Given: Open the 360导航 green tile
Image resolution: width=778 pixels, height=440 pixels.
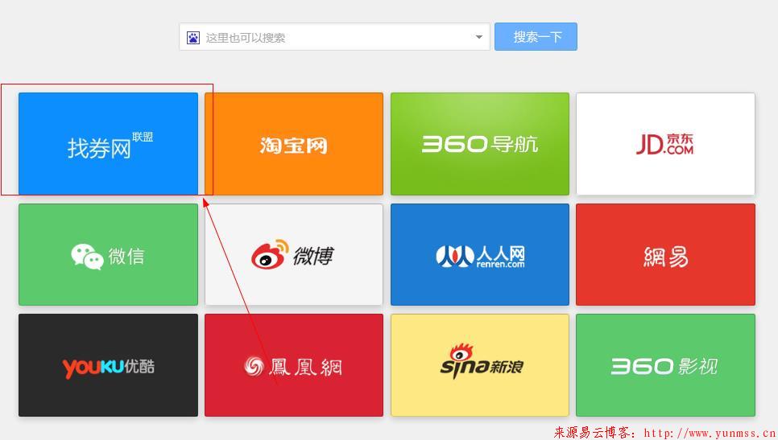Looking at the screenshot, I should pyautogui.click(x=480, y=144).
